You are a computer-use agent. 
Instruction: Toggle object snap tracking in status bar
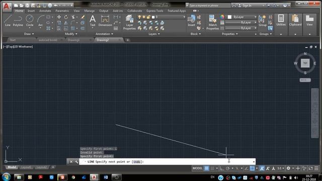(x=246, y=168)
